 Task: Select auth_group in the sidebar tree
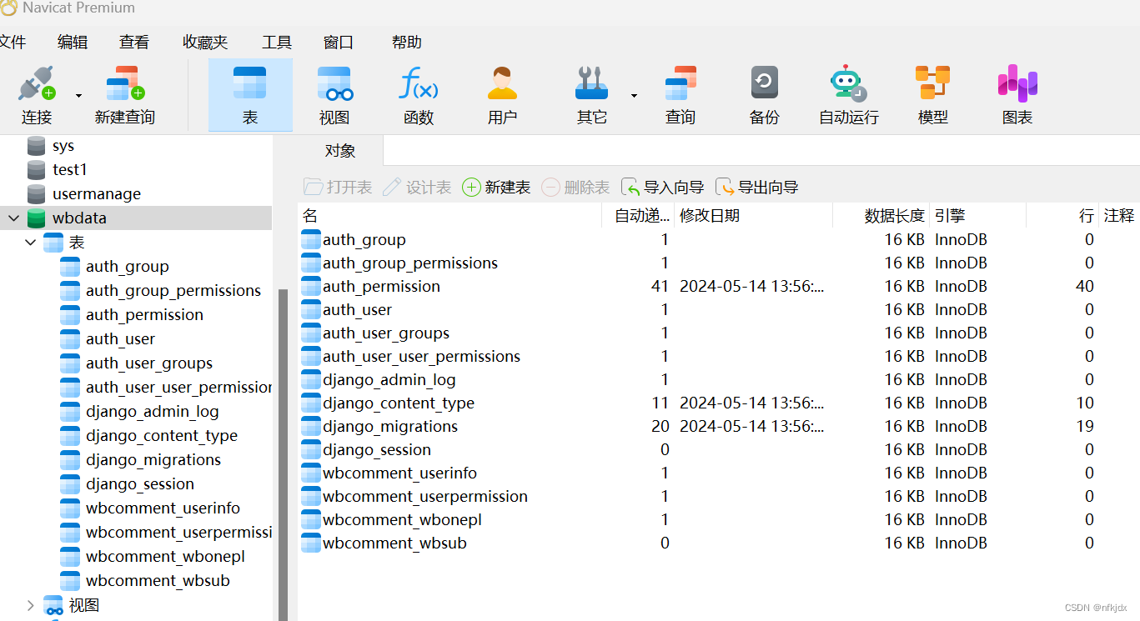coord(128,267)
